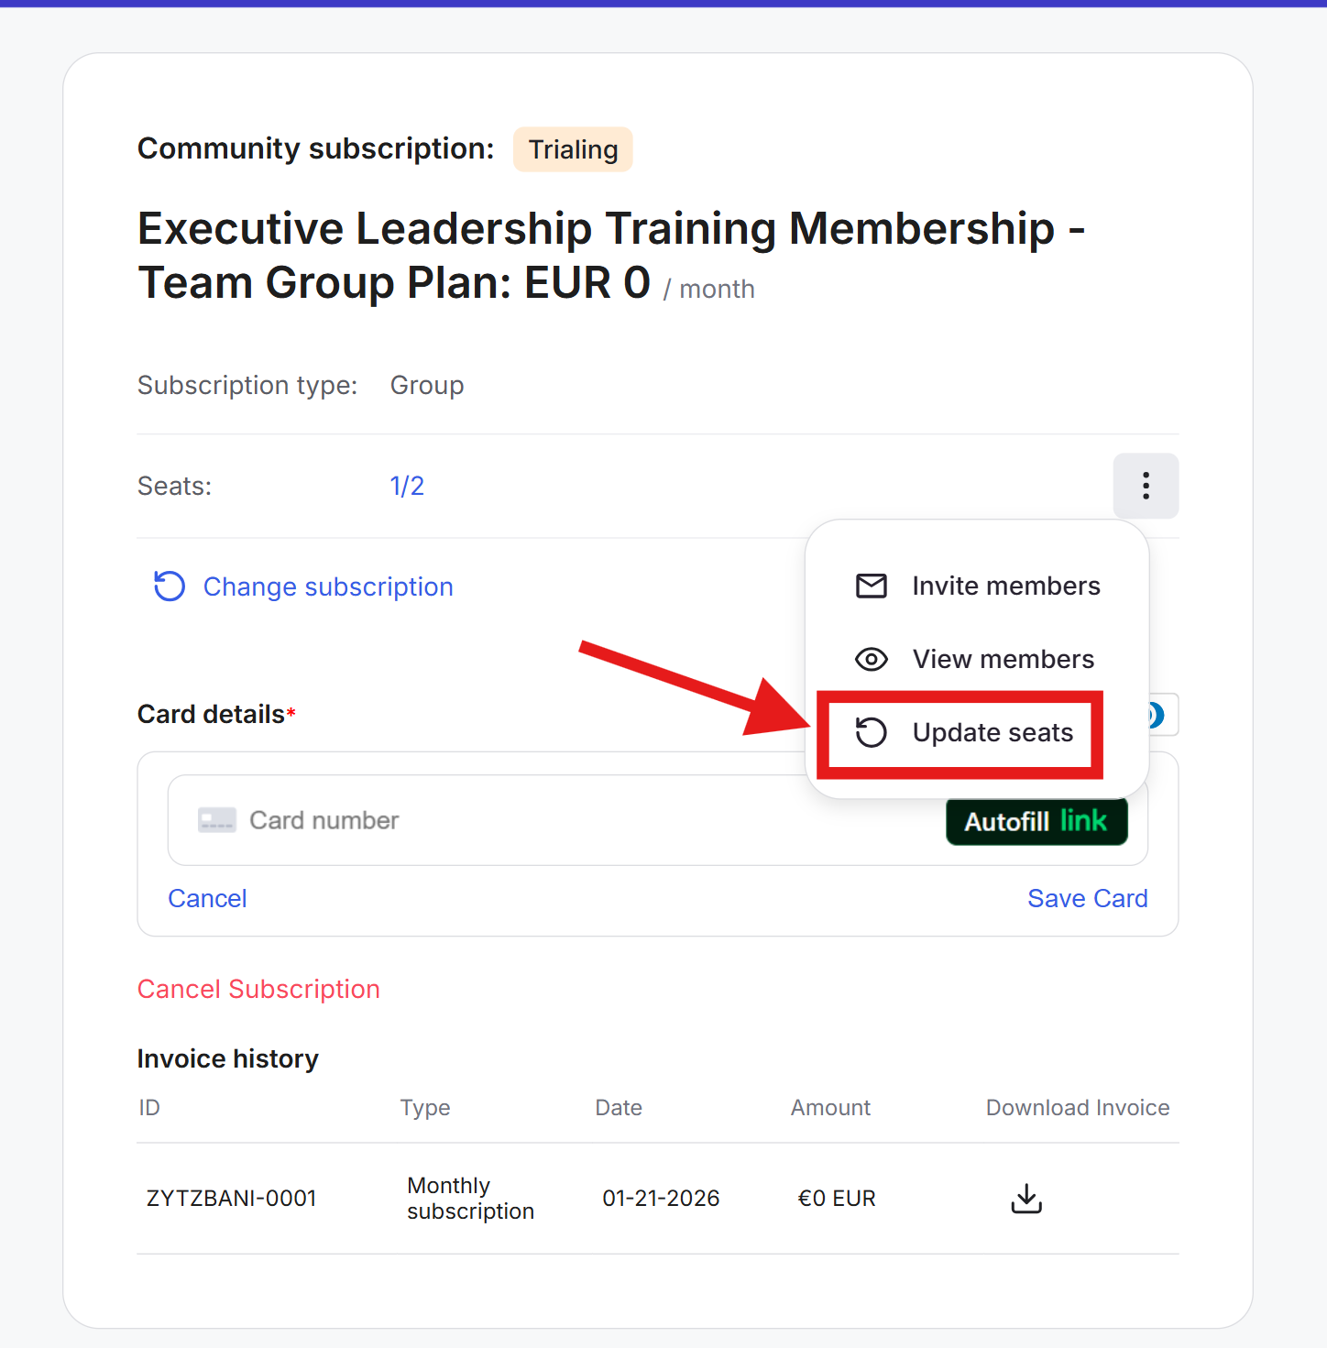Open the Change subscription link
Viewport: 1327px width, 1348px height.
[x=328, y=587]
